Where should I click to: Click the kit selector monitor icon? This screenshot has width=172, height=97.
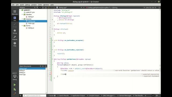click(15, 76)
